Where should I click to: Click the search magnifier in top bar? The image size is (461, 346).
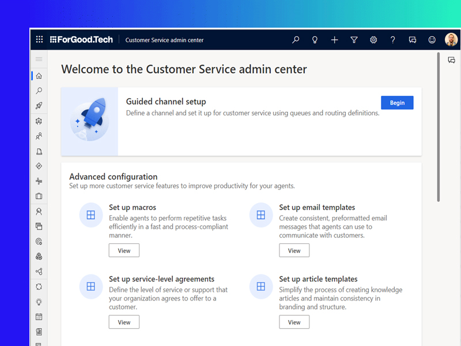click(x=296, y=40)
